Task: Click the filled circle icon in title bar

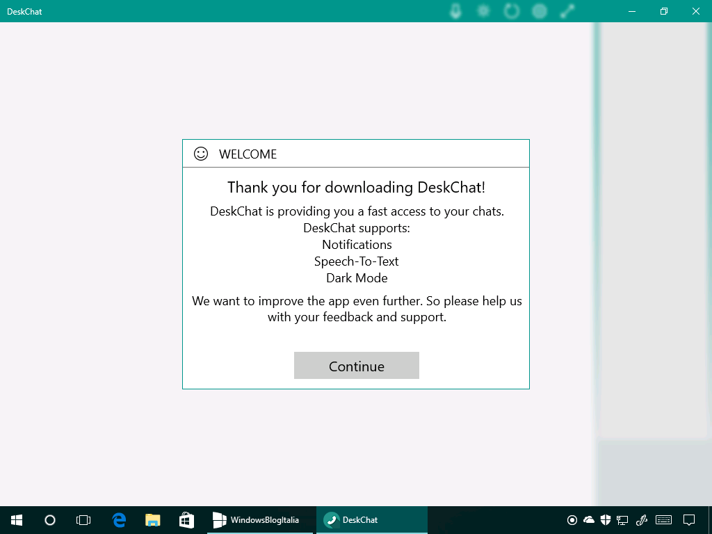Action: tap(540, 11)
